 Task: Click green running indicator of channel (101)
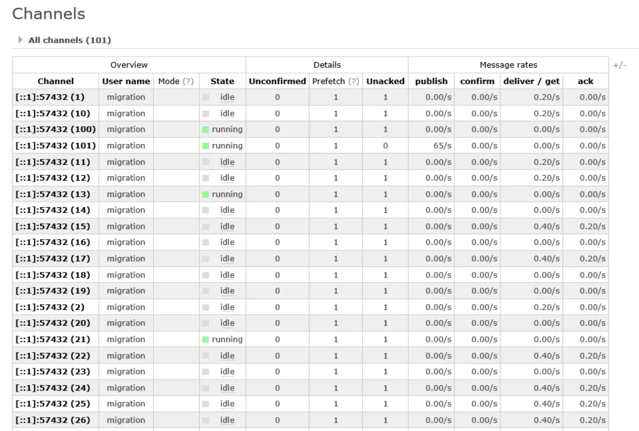(205, 146)
